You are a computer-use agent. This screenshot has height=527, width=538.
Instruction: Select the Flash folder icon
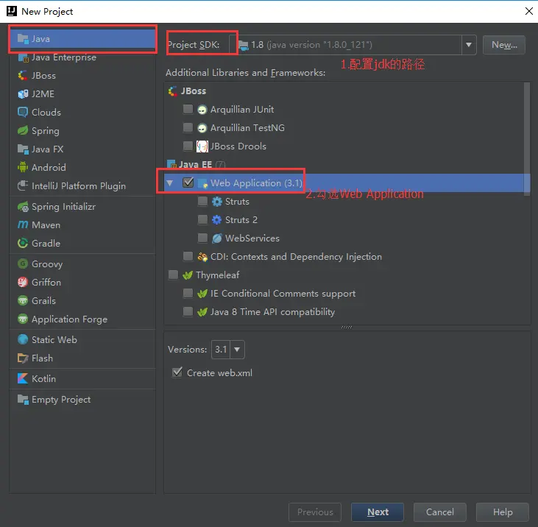pos(23,358)
